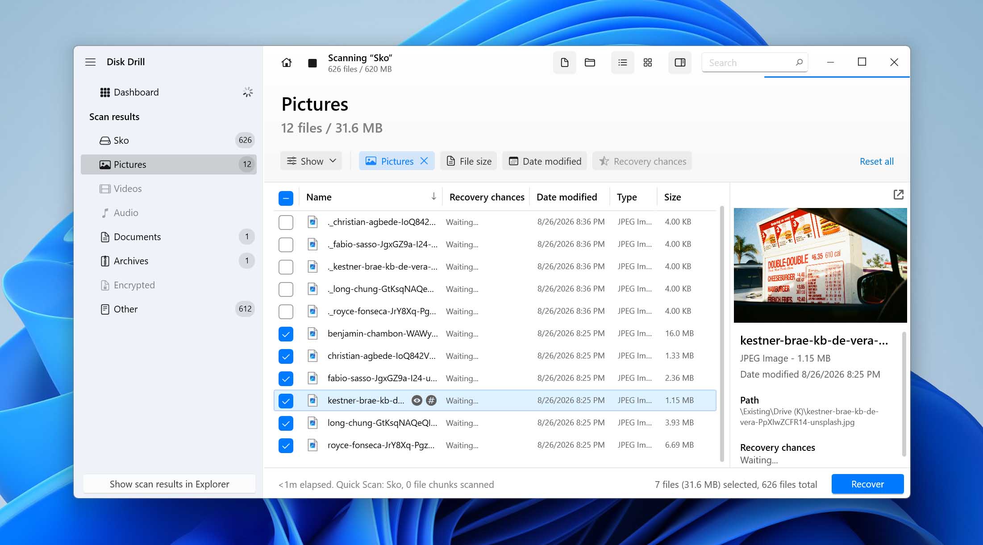Click the burger menu preview thumbnail

pyautogui.click(x=820, y=265)
